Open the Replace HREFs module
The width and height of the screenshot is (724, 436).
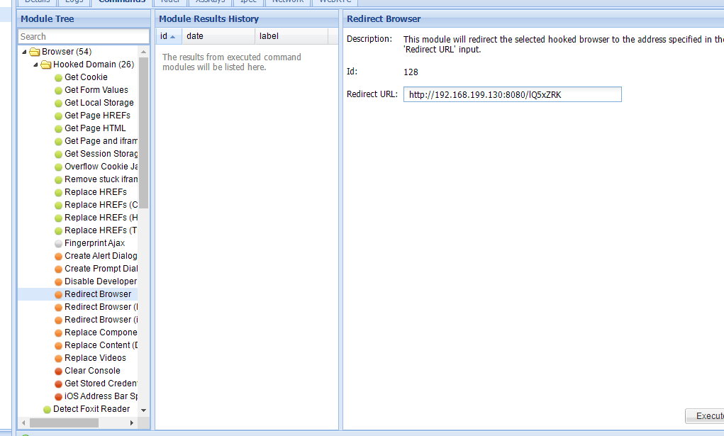point(96,192)
